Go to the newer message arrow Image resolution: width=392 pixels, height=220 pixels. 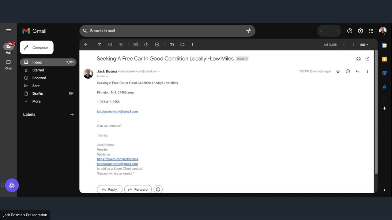click(x=344, y=45)
